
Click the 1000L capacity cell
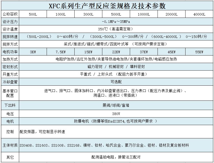[60, 15]
